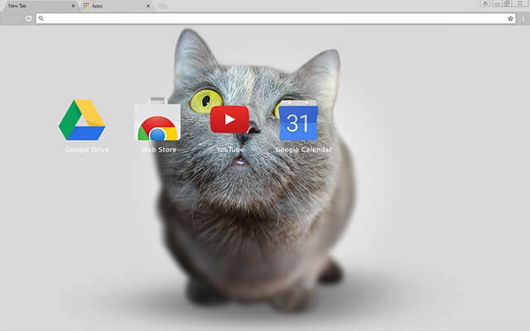Open a new tab with the new tab button

click(x=162, y=6)
